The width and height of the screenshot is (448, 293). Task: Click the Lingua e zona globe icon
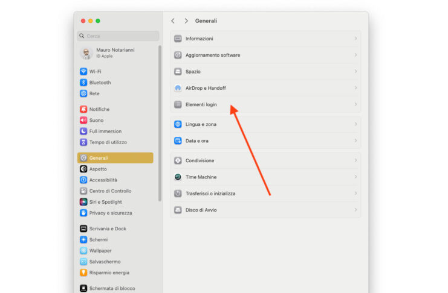178,124
